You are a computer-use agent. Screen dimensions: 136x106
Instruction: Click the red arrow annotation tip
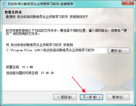[x=85, y=92]
